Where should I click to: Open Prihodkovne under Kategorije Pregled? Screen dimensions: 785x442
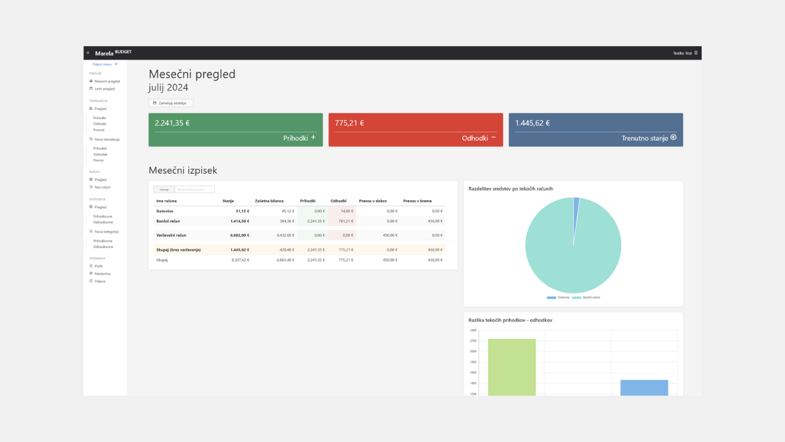[x=103, y=216]
